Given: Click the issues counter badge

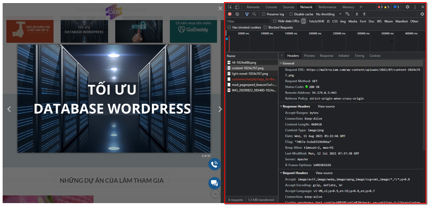Looking at the screenshot, I should click(x=396, y=7).
